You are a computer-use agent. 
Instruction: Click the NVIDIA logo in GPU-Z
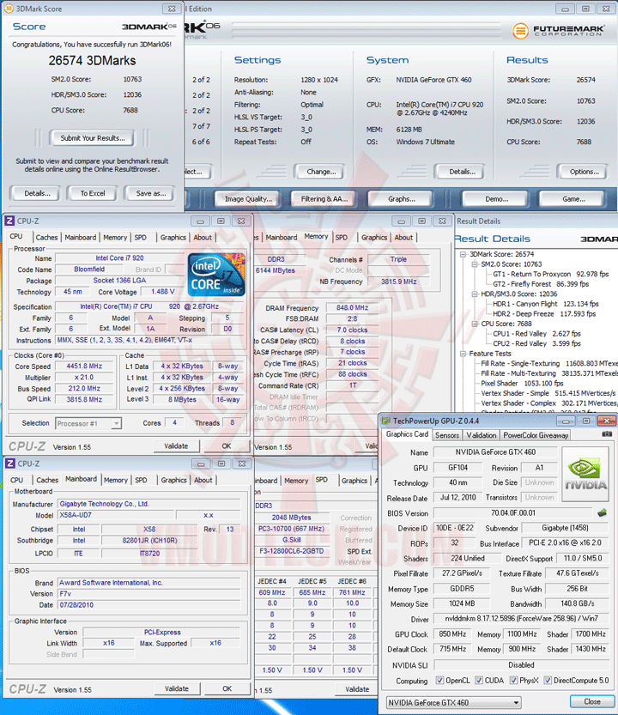pyautogui.click(x=585, y=474)
